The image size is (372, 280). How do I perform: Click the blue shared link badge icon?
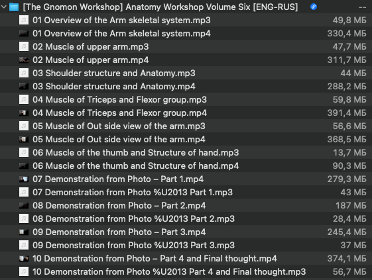point(314,7)
